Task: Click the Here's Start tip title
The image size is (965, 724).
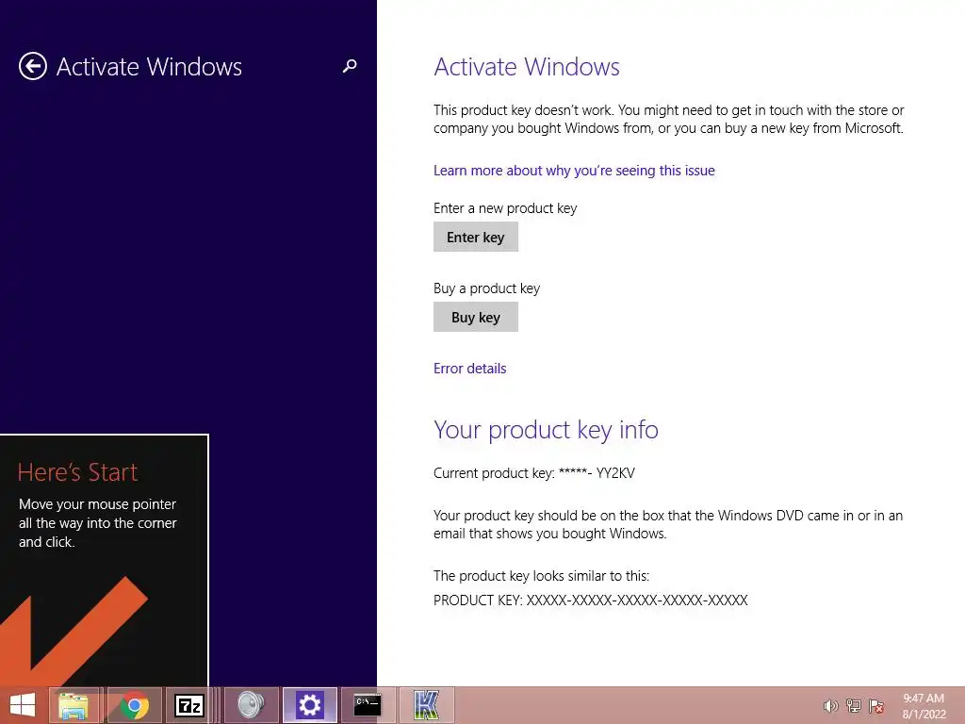Action: tap(77, 472)
